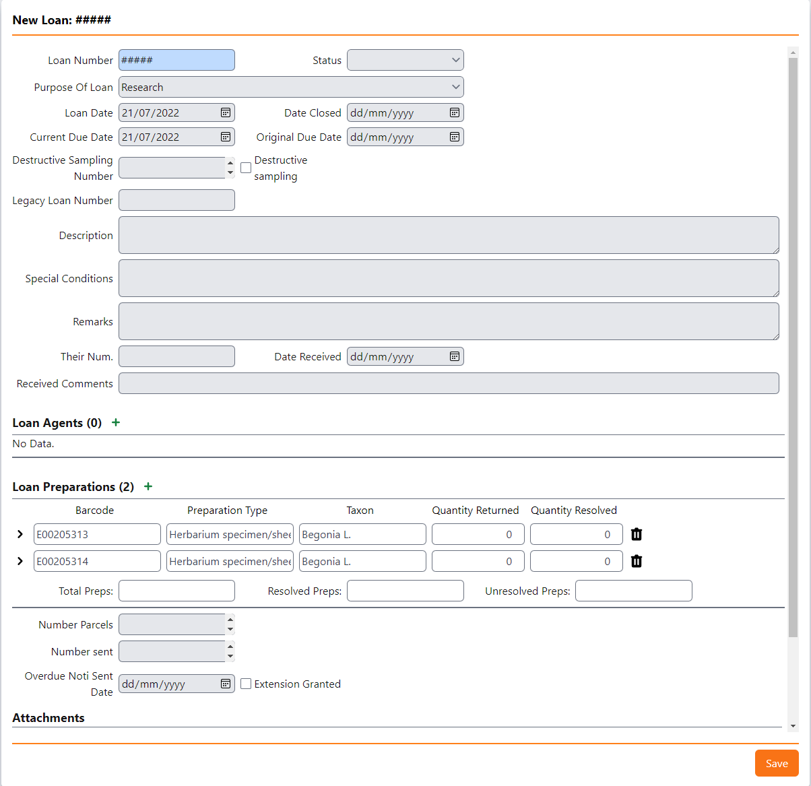Tick the Extension Granted checkbox
The width and height of the screenshot is (811, 786).
point(246,684)
